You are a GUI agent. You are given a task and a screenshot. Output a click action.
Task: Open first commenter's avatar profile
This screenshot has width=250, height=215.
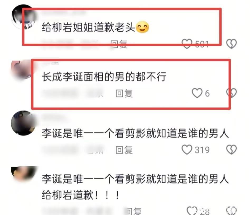[x=23, y=17]
